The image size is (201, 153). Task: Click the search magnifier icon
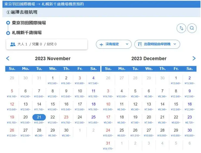tap(192, 28)
